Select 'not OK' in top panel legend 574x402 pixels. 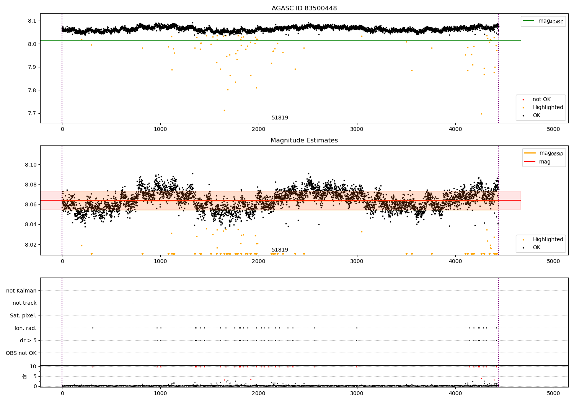tap(541, 100)
